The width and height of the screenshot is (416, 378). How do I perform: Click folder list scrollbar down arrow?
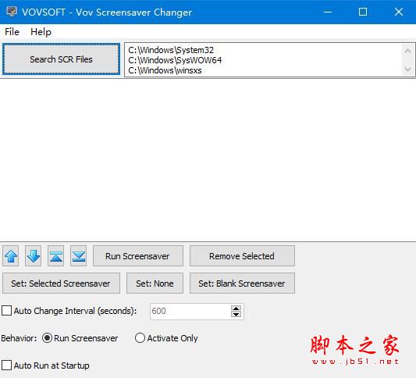(x=407, y=69)
